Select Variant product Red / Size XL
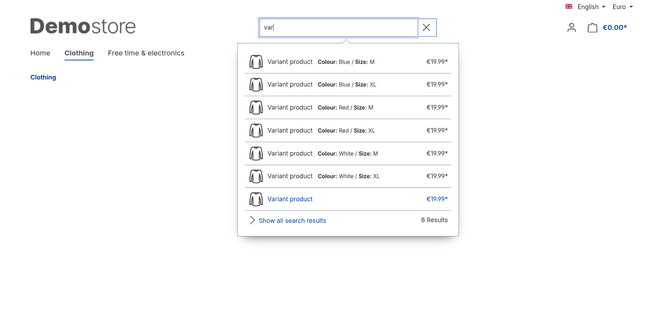668x335 pixels. click(x=348, y=131)
